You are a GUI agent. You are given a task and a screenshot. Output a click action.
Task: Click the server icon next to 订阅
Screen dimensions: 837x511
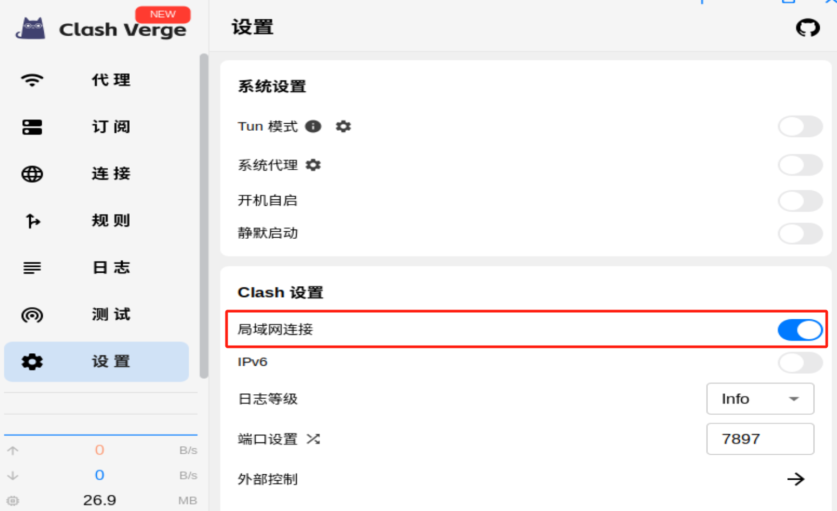click(32, 127)
